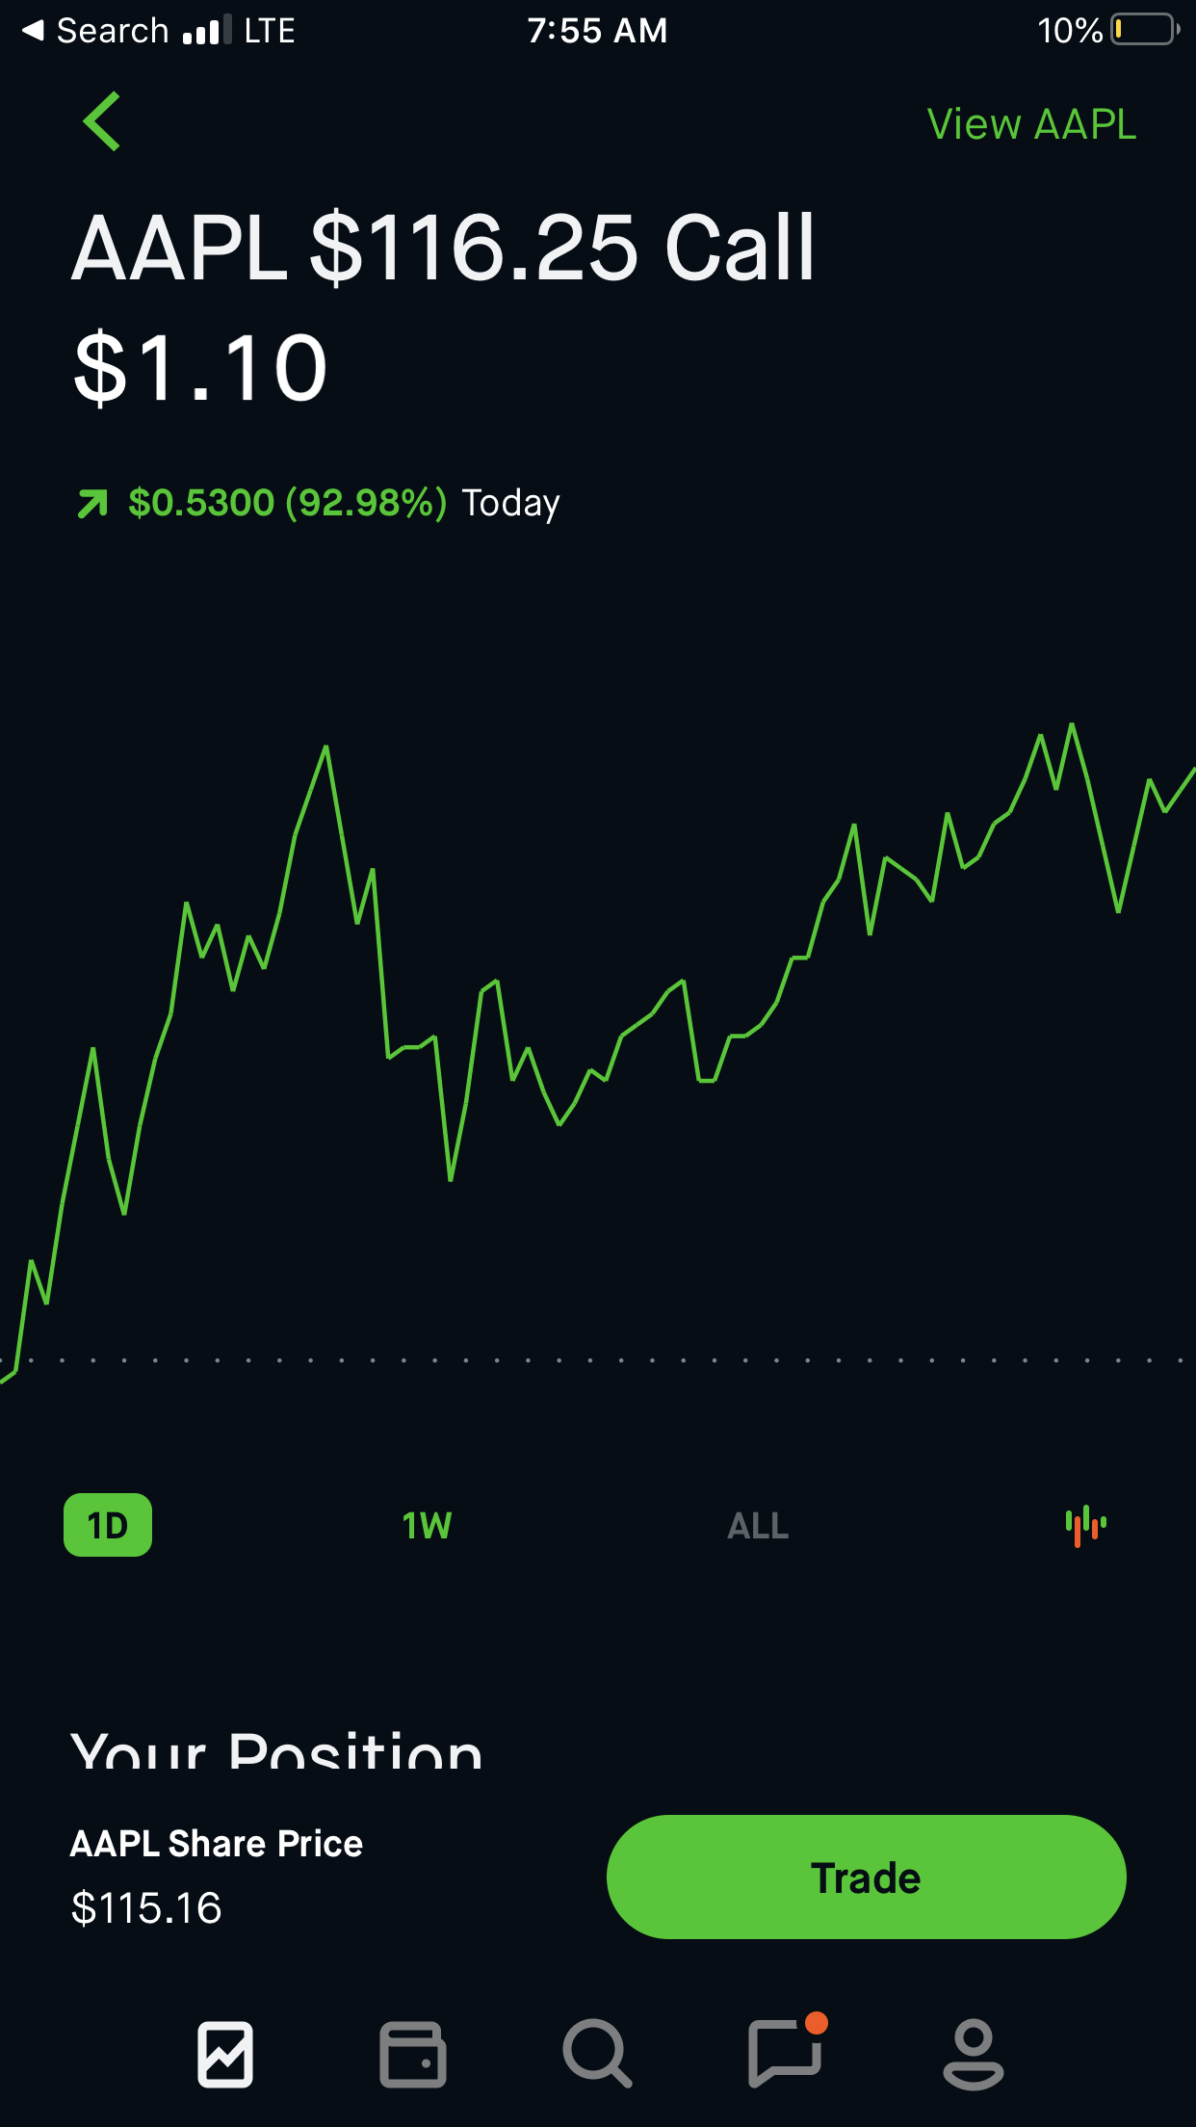Screen dimensions: 1196x2127
Task: Tap the search magnifier icon
Action: click(x=597, y=2054)
